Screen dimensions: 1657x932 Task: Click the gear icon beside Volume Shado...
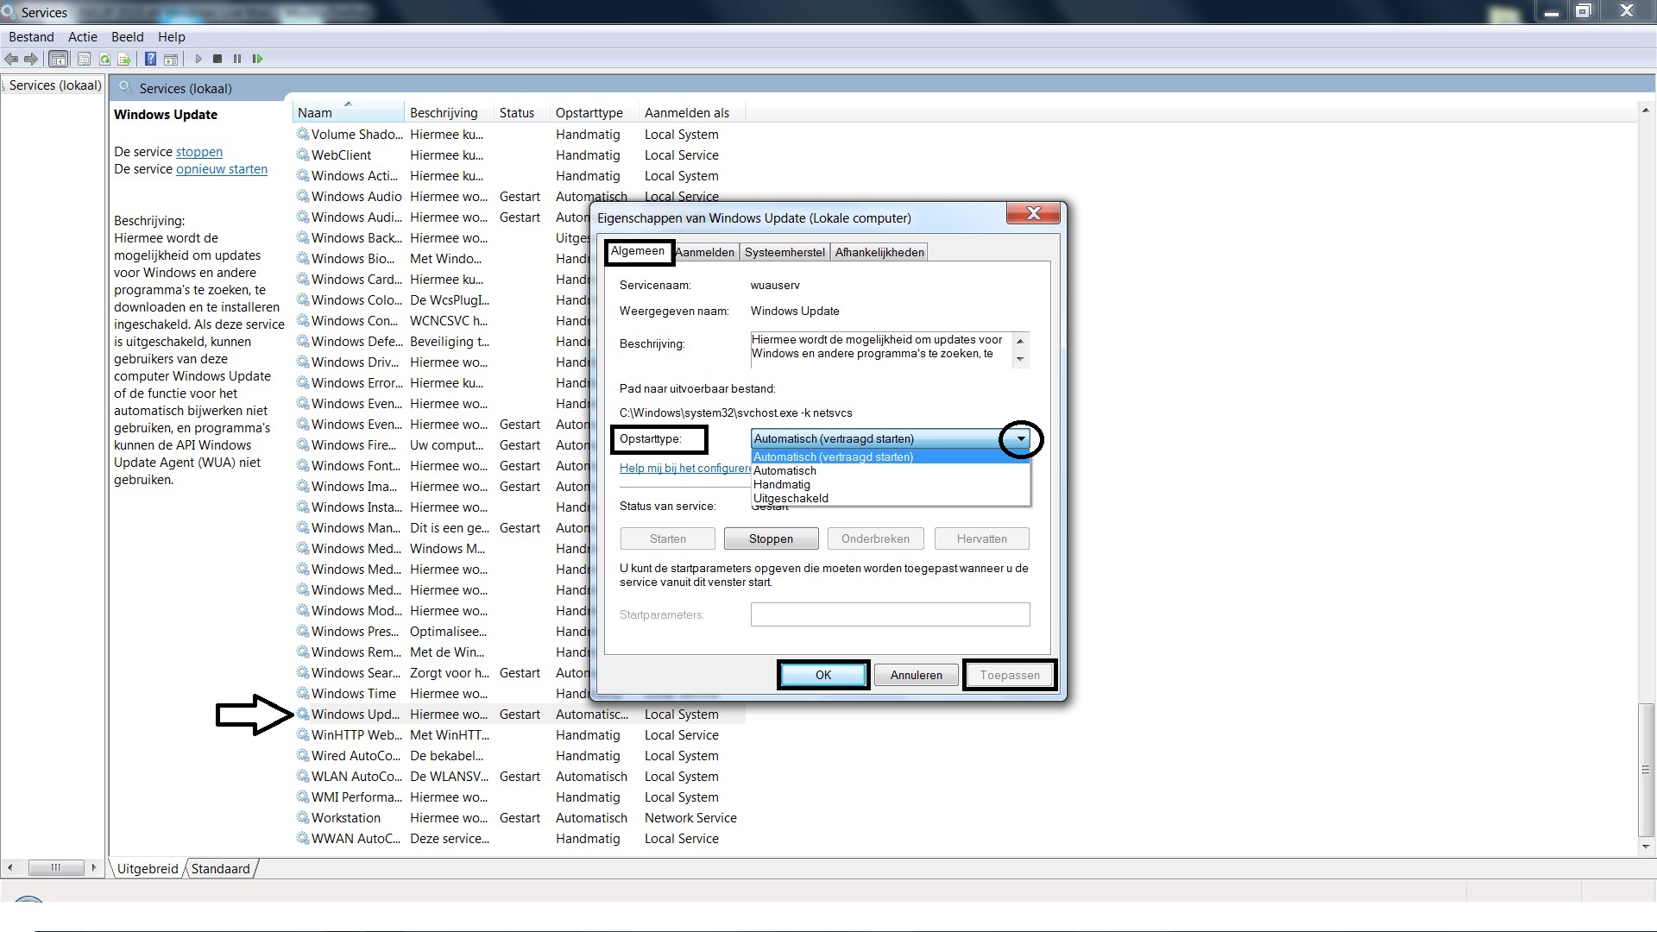pyautogui.click(x=303, y=135)
